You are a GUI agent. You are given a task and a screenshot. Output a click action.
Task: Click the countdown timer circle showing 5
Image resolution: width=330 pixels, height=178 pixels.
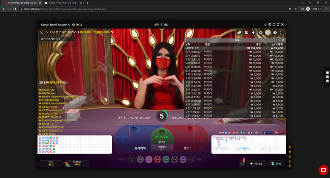click(162, 116)
